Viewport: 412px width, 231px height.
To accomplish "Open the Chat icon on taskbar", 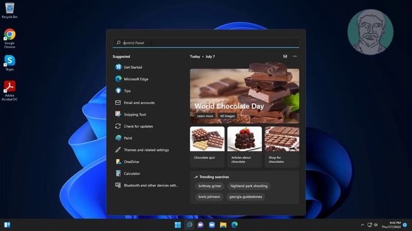I will coord(200,225).
